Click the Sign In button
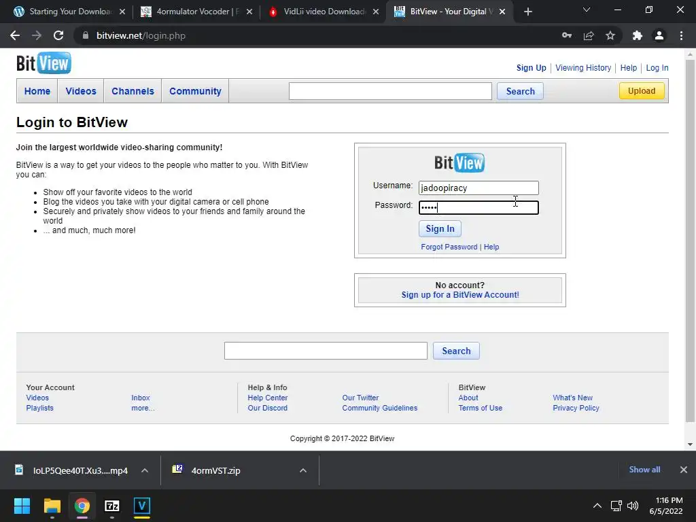The height and width of the screenshot is (522, 696). click(x=440, y=228)
